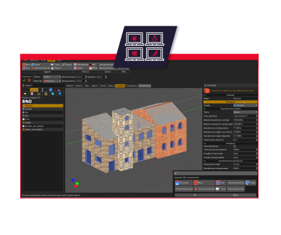This screenshot has width=281, height=235.
Task: Cancel wall creation with red X
Action: pyautogui.click(x=29, y=81)
